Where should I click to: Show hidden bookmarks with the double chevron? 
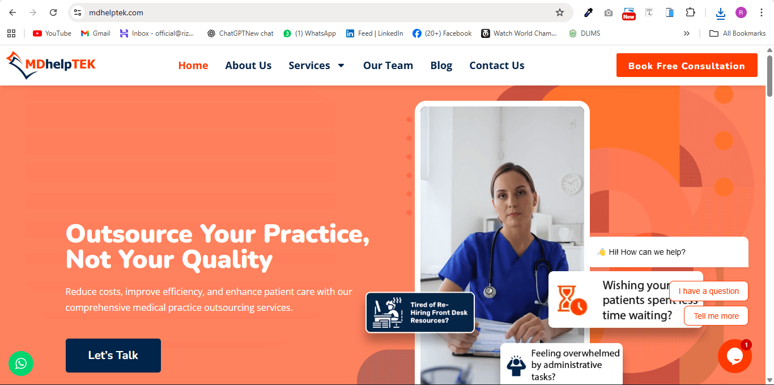coord(687,33)
